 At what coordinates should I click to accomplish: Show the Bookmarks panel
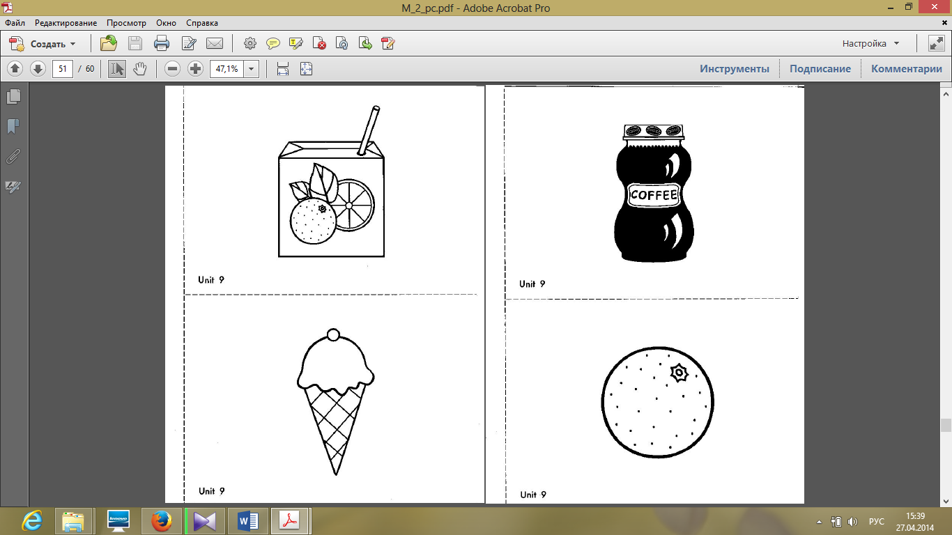[13, 126]
